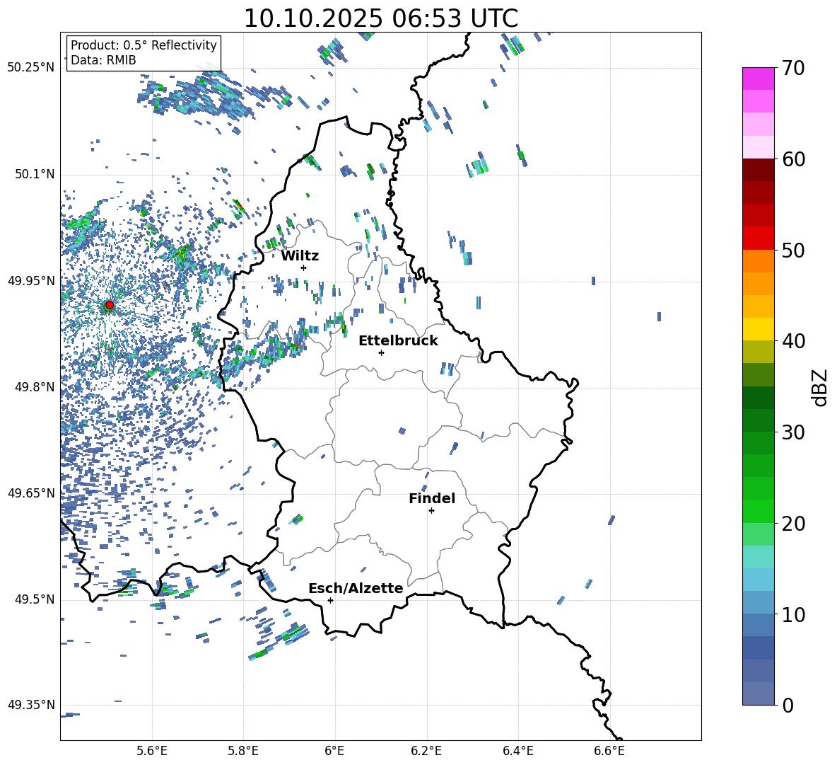This screenshot has height=765, width=837.
Task: Click the Esch/Alzette city label
Action: coord(356,588)
